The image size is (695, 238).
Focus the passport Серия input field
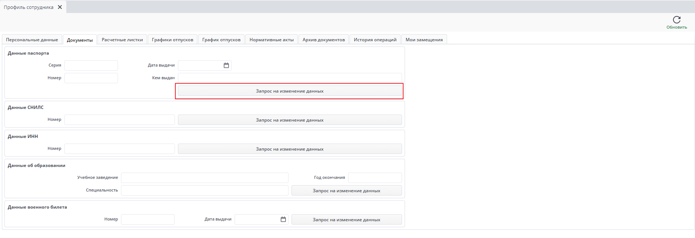point(91,65)
